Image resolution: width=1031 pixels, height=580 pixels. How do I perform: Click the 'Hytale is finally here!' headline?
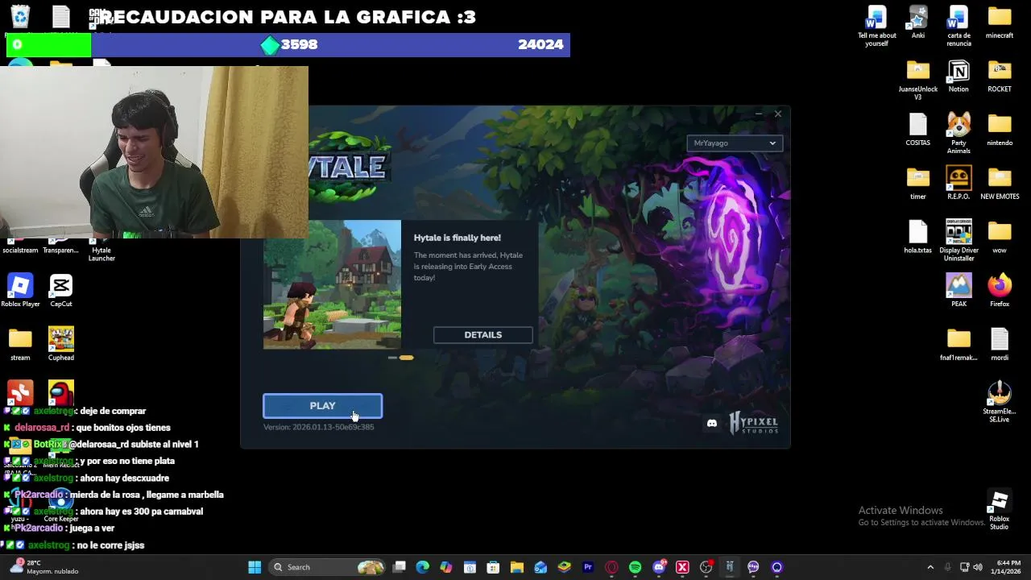457,238
